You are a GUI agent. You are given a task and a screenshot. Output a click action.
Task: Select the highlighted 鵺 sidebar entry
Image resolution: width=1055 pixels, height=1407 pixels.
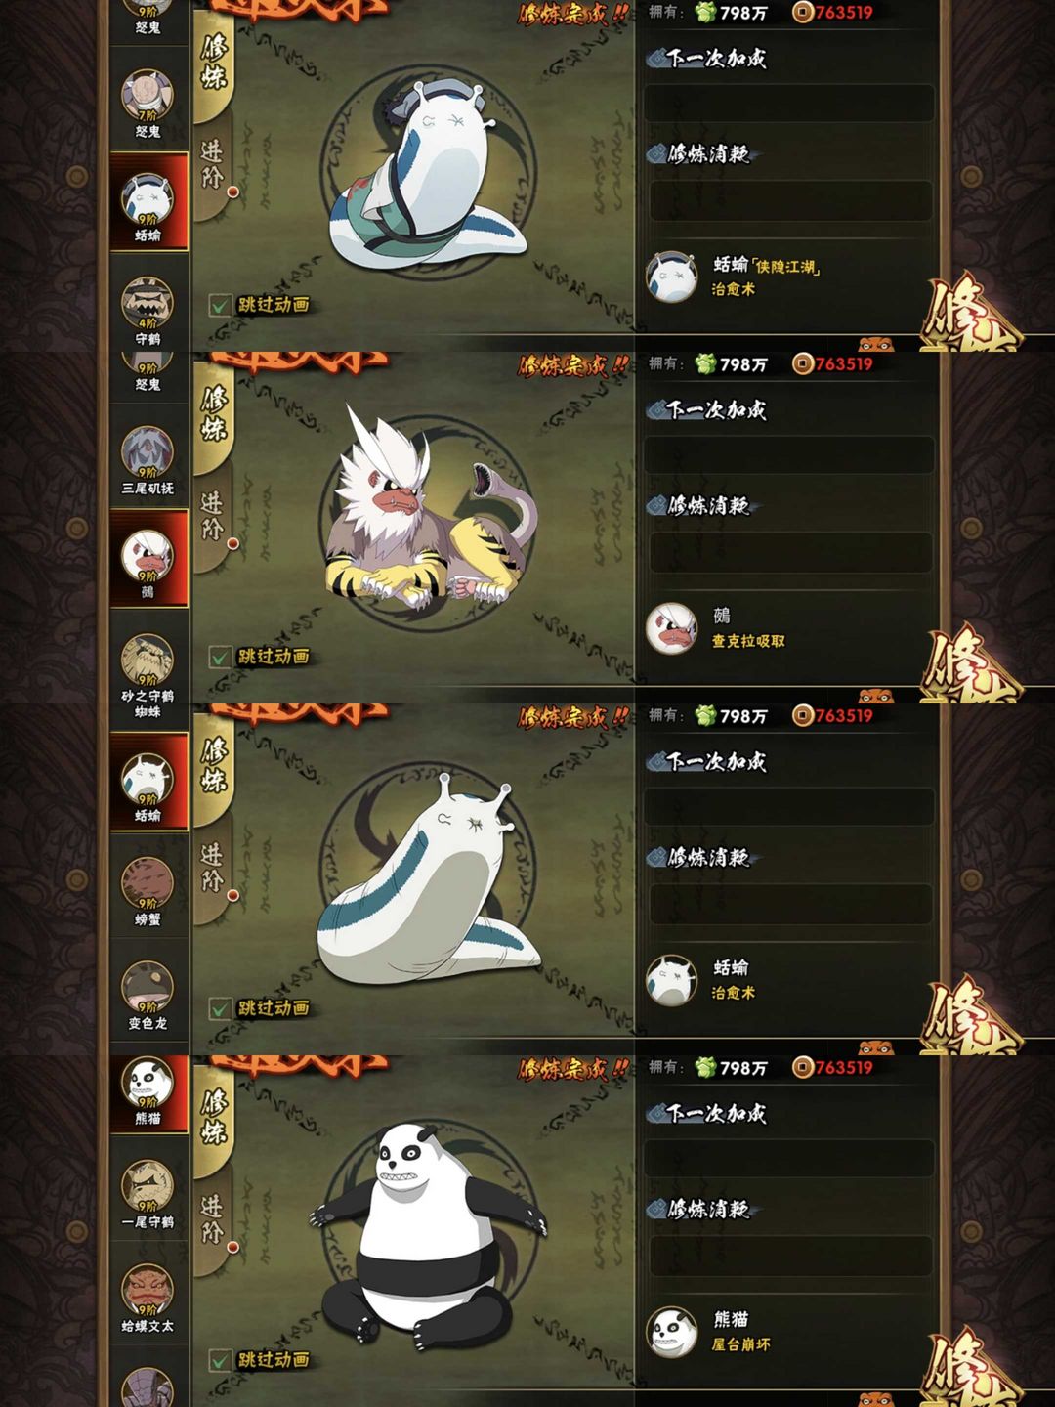148,558
